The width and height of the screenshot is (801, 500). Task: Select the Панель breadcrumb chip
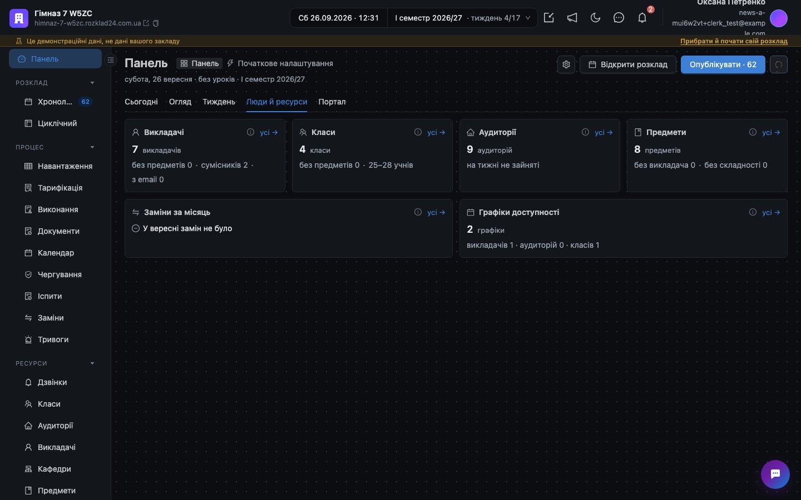pos(199,63)
